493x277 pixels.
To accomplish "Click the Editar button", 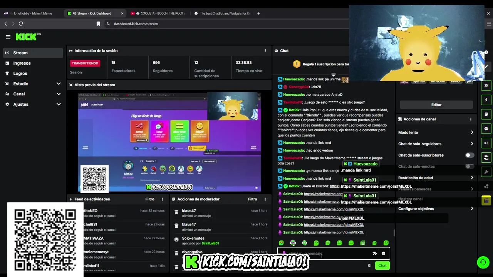I will click(x=436, y=105).
